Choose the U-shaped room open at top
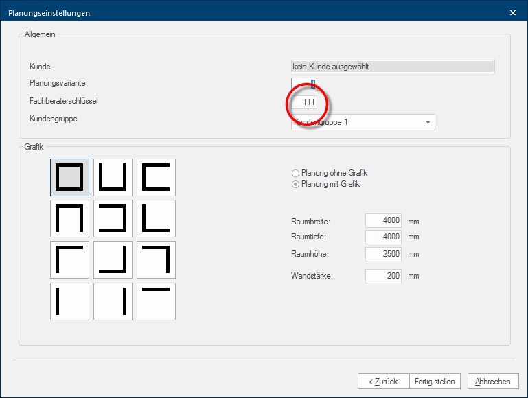Screen dimensions: 528x398 pyautogui.click(x=113, y=178)
